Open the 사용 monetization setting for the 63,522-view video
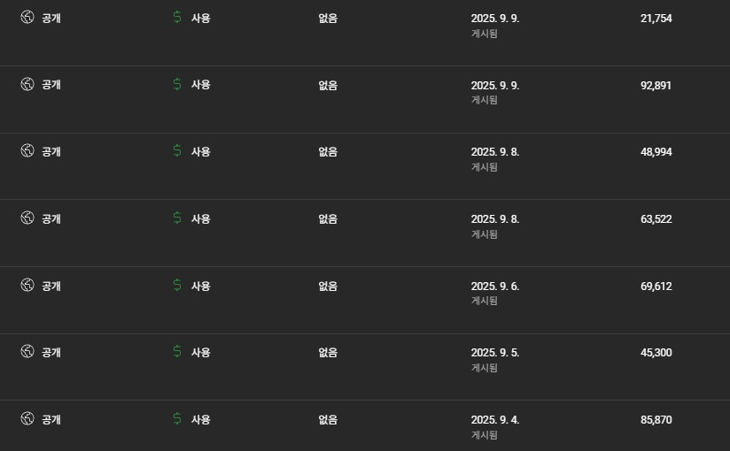 pos(201,218)
